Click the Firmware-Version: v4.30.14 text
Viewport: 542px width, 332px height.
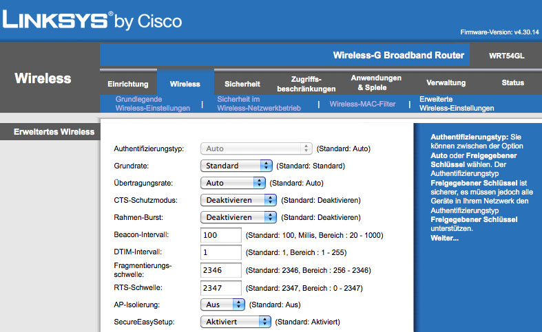[499, 32]
